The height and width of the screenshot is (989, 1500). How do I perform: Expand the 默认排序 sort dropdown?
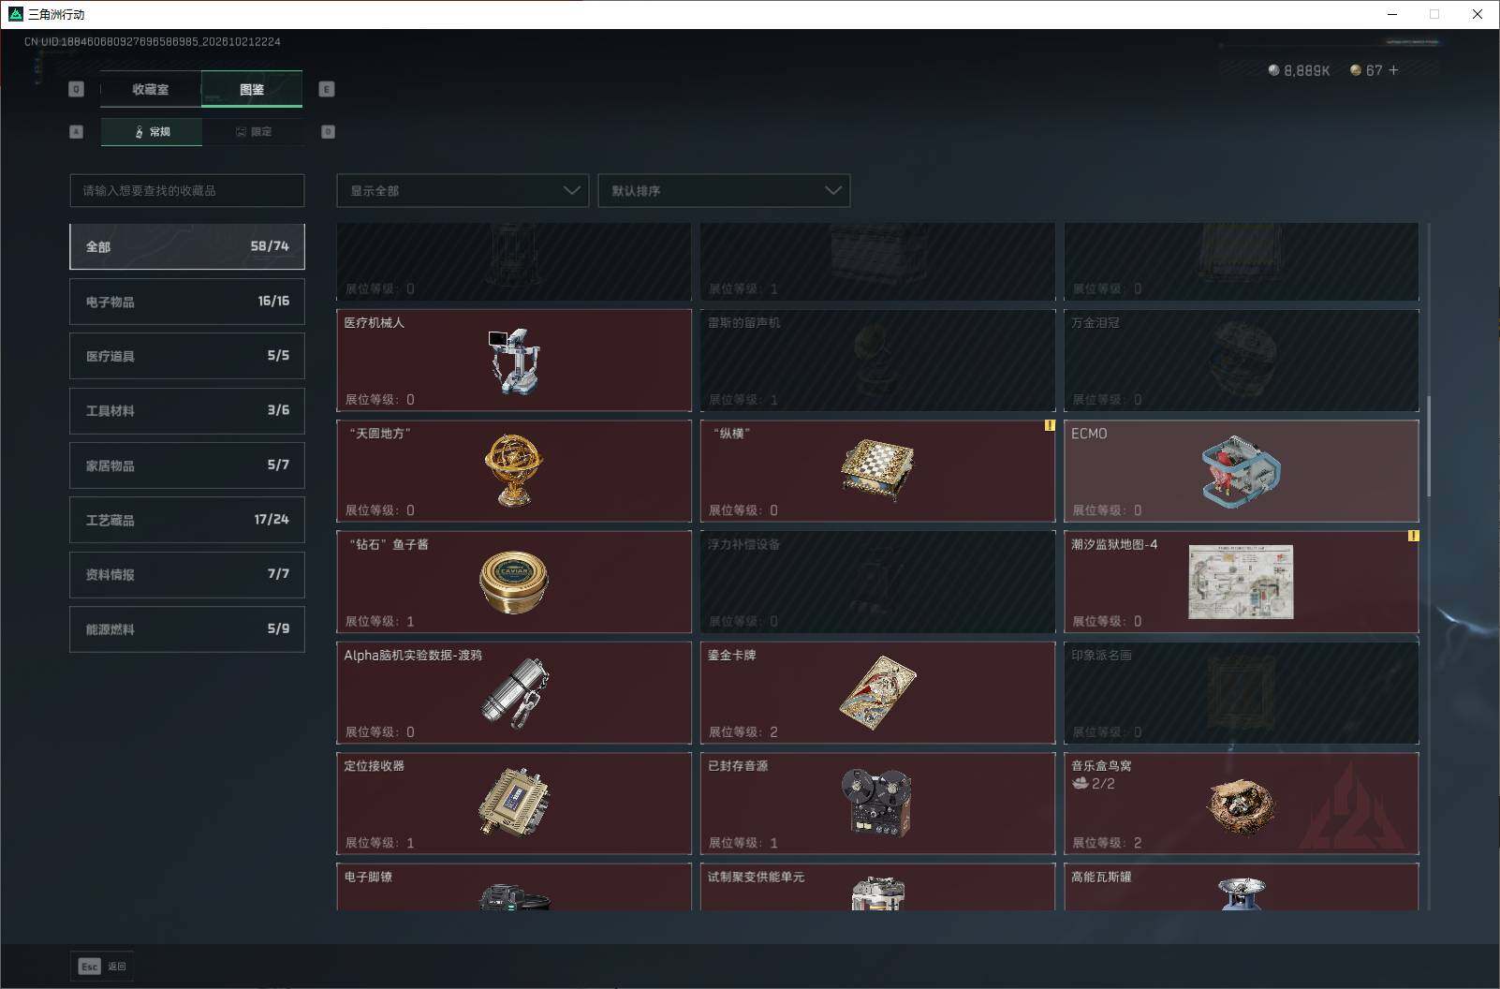[x=724, y=190]
